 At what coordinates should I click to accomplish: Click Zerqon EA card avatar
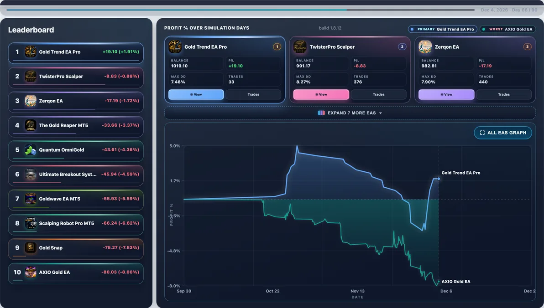coord(425,46)
